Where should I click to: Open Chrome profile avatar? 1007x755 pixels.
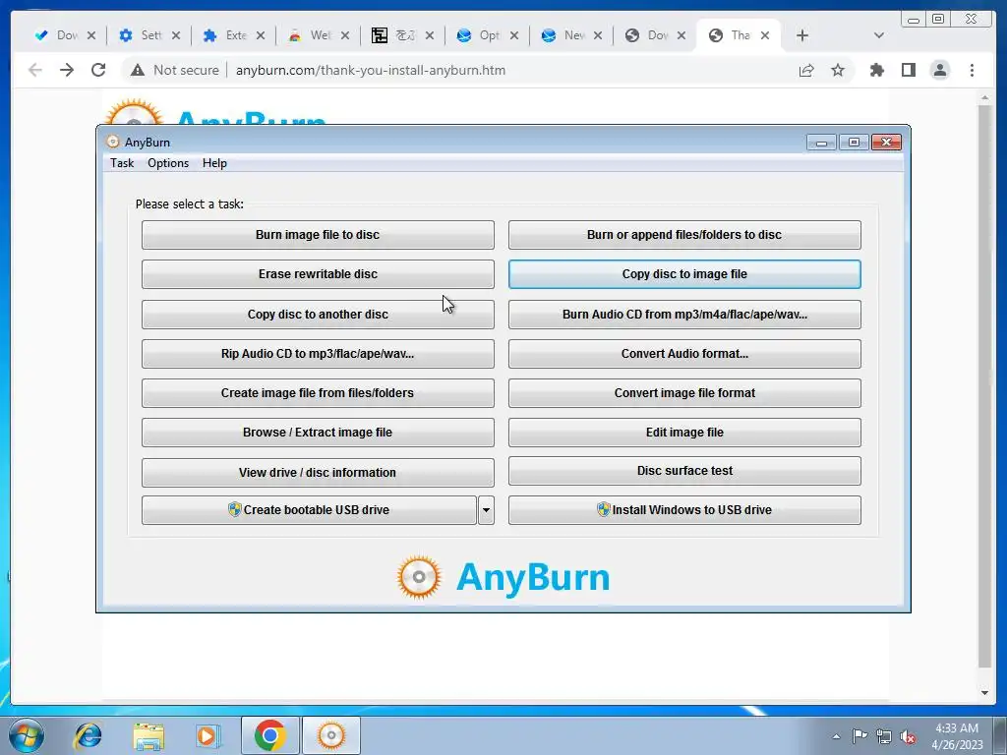940,70
